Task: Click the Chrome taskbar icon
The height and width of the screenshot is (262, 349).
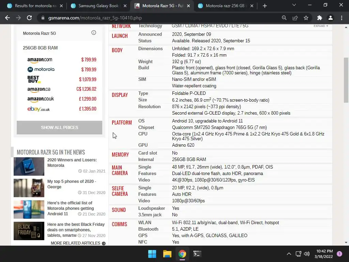Action: tap(182, 254)
